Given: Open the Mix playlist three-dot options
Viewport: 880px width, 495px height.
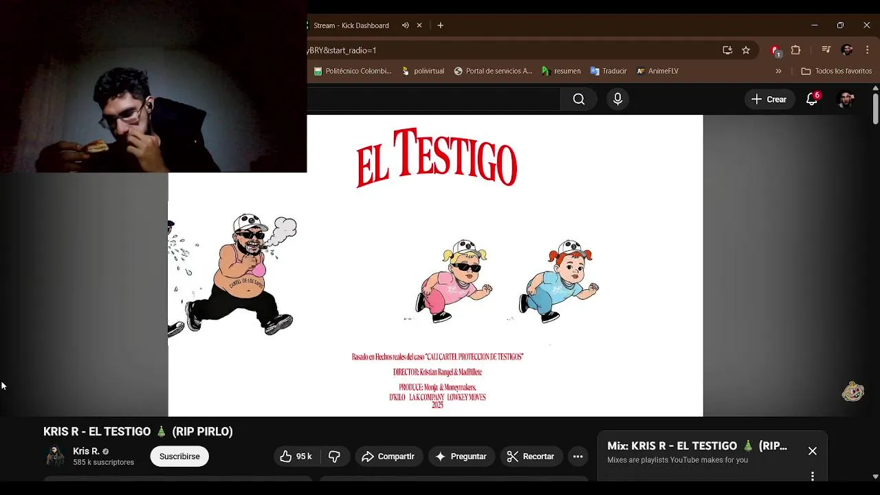Looking at the screenshot, I should [x=813, y=476].
